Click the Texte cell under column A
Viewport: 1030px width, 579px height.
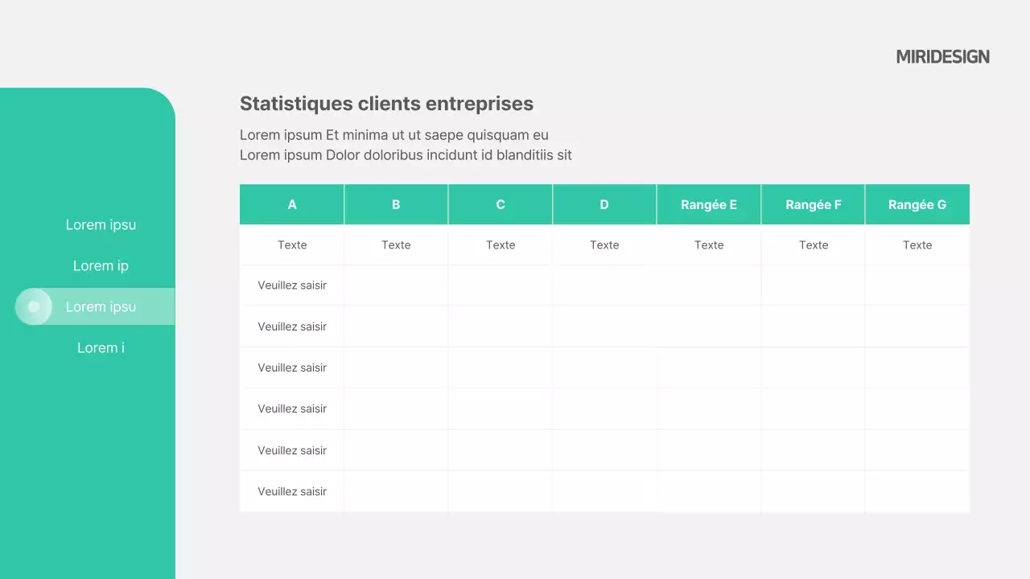(x=292, y=244)
